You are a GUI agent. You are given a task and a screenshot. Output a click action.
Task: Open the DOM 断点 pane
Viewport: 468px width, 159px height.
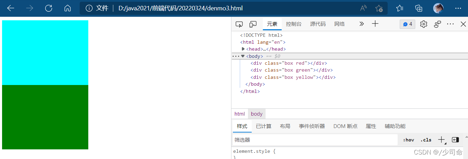(345, 126)
